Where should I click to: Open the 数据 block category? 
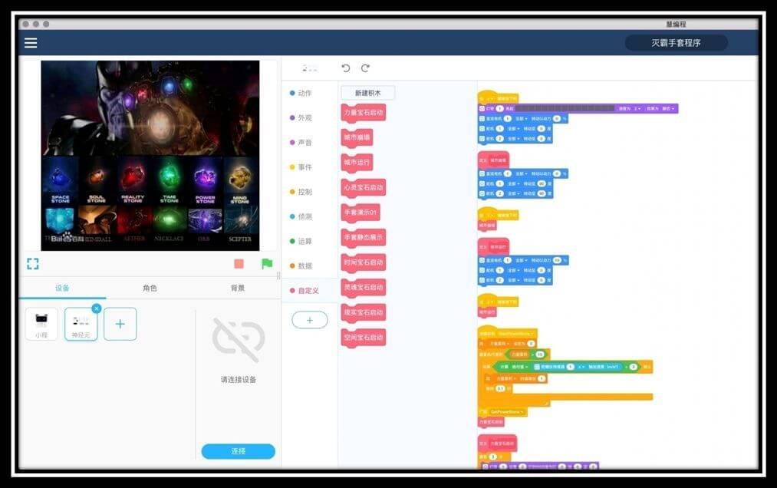(301, 265)
